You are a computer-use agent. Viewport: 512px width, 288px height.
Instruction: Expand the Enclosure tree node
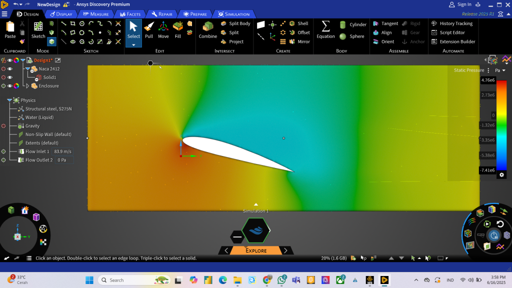point(27,86)
